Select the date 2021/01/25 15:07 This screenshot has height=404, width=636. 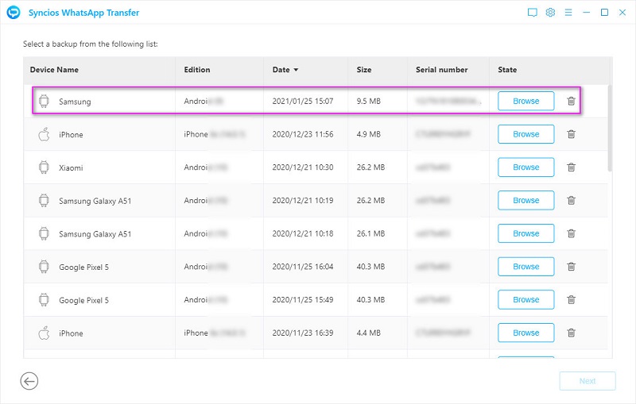(303, 102)
